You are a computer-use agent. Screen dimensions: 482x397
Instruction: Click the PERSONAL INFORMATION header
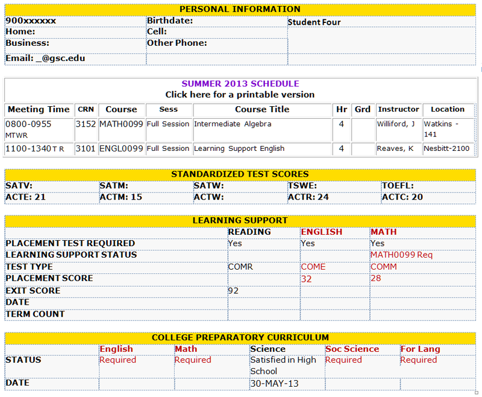click(240, 9)
